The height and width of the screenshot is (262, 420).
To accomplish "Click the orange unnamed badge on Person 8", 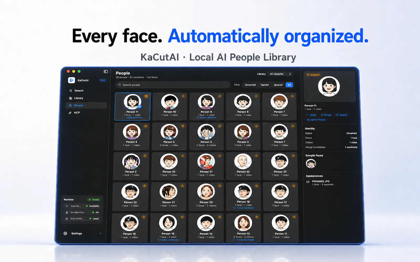I will tap(256, 96).
